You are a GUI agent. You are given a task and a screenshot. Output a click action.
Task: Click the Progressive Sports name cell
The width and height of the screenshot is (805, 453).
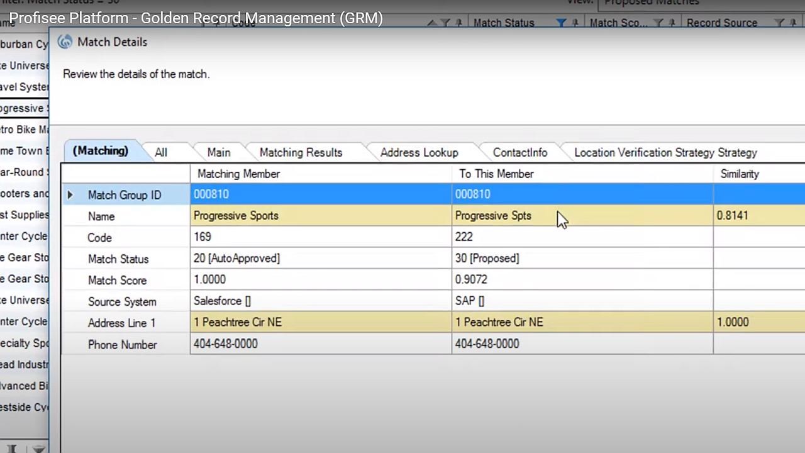[321, 216]
